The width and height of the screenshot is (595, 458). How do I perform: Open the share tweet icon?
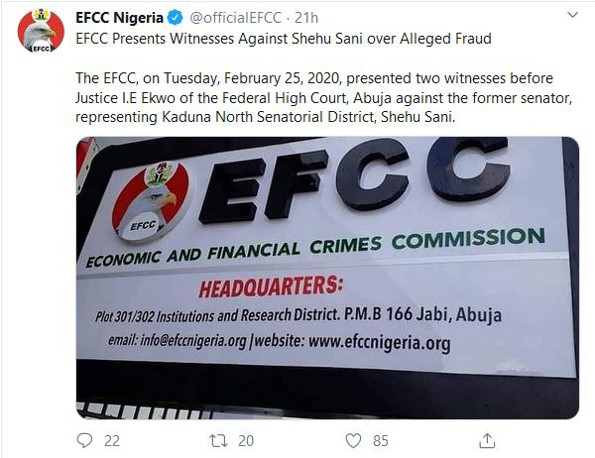pyautogui.click(x=487, y=439)
